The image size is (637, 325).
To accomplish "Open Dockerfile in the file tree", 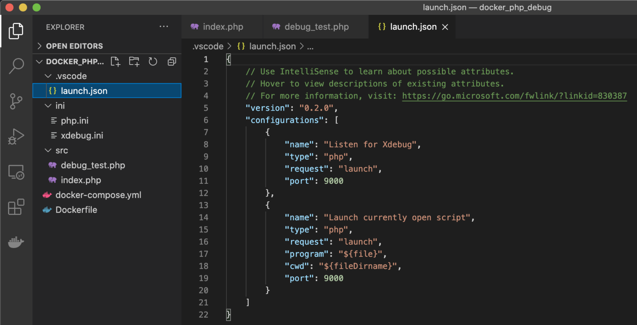I will click(107, 210).
